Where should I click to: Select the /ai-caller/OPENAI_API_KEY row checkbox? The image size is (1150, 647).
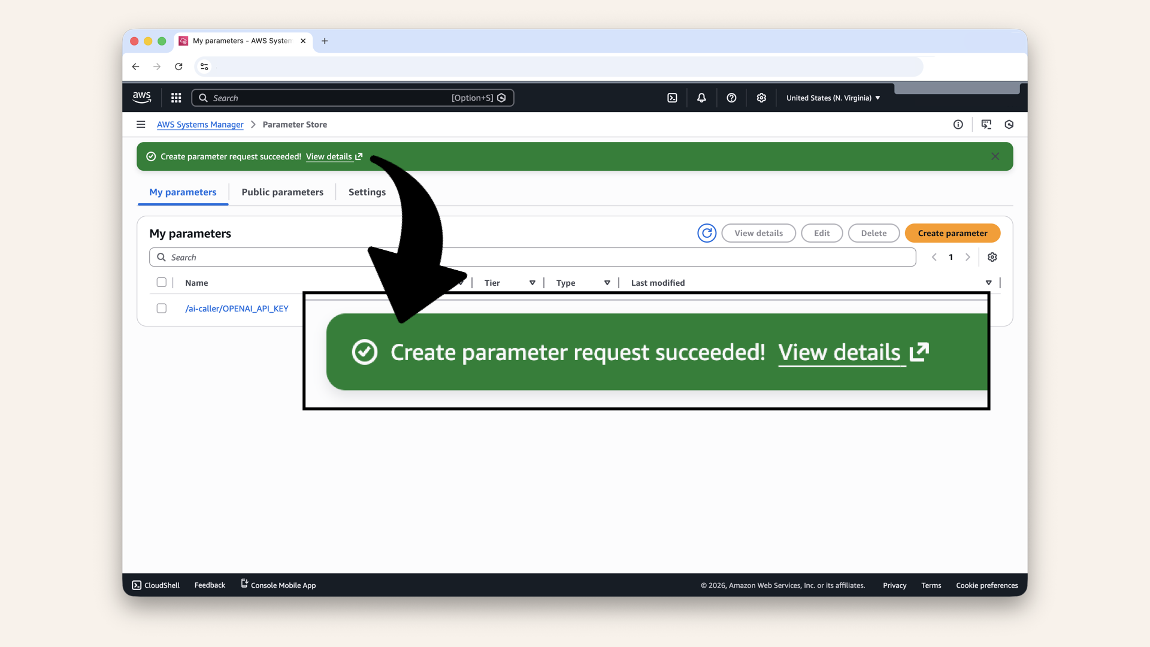161,308
